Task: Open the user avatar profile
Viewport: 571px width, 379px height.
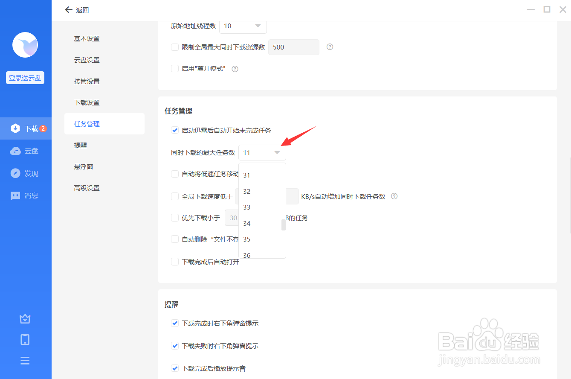Action: [x=25, y=45]
